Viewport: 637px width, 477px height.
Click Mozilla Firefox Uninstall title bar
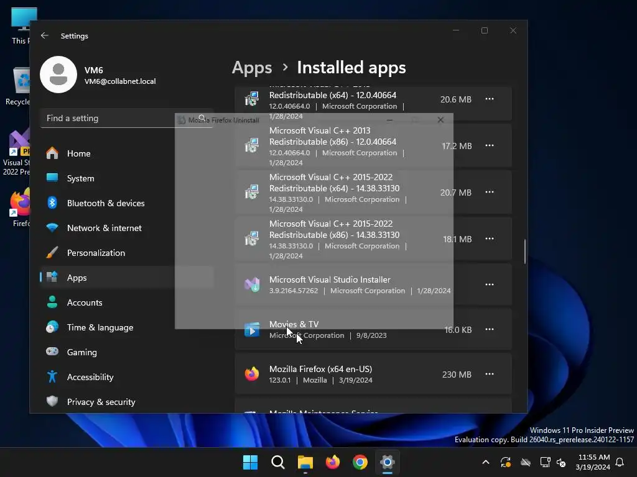(314, 120)
